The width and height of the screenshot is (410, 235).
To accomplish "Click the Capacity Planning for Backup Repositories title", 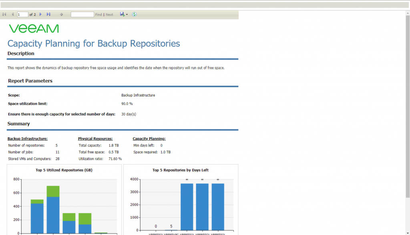I will 94,43.
